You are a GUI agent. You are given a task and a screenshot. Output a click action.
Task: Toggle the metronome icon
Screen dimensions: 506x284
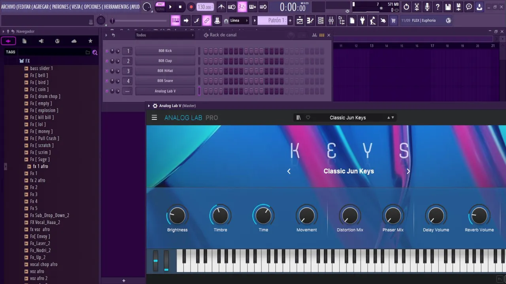(221, 7)
